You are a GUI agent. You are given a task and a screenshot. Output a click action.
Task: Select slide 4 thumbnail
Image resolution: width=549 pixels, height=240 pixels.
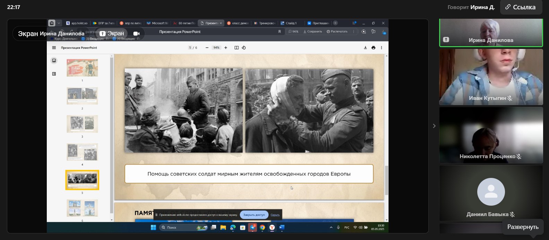coord(82,152)
